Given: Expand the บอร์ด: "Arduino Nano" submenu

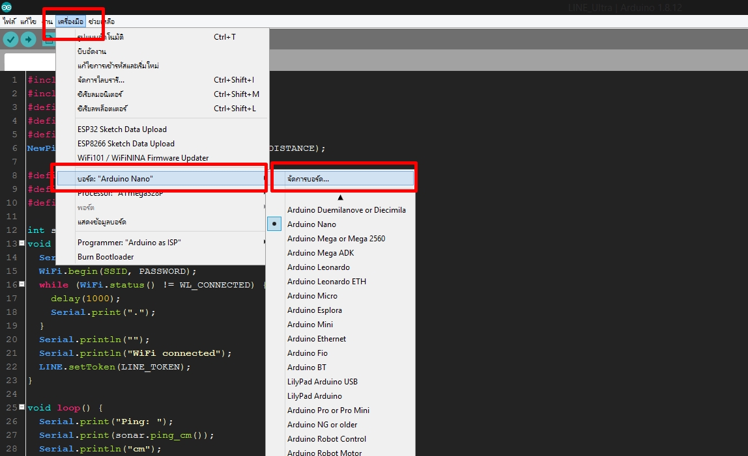Looking at the screenshot, I should click(161, 179).
